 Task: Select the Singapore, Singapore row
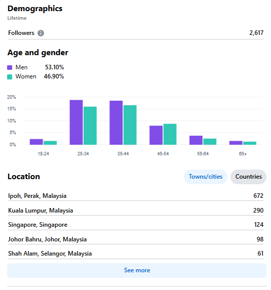(x=136, y=225)
